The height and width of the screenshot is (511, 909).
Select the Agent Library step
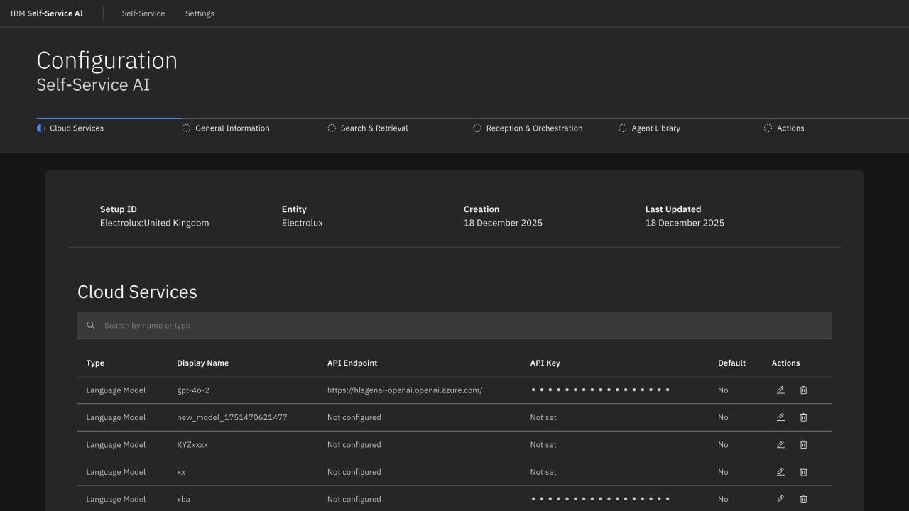point(655,128)
